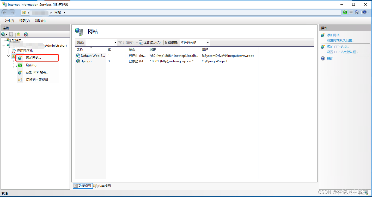Click the 添加网站... link in the 操作 pane

click(x=334, y=35)
